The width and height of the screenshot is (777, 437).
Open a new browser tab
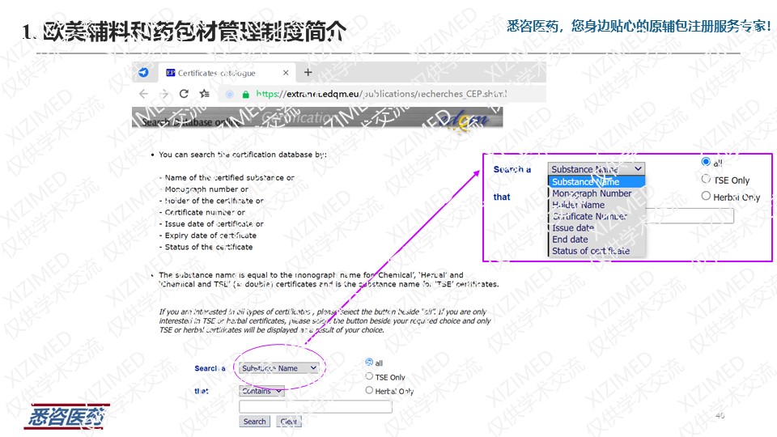click(308, 73)
